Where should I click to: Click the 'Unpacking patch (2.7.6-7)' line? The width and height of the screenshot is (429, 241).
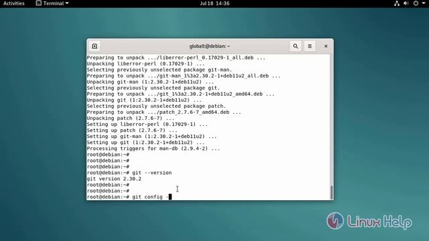point(131,118)
